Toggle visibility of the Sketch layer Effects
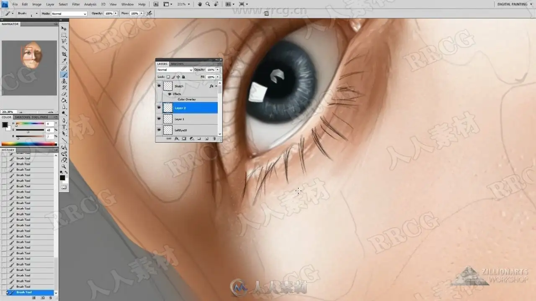 tap(170, 94)
